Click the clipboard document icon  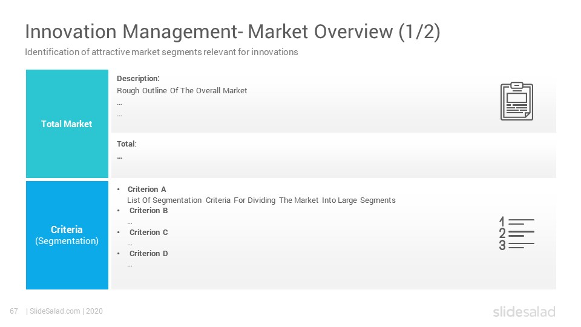[x=516, y=101]
